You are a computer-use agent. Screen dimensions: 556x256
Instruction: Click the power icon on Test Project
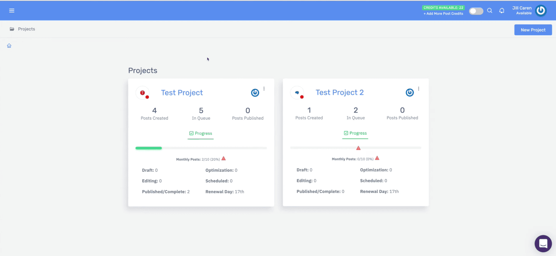(255, 93)
